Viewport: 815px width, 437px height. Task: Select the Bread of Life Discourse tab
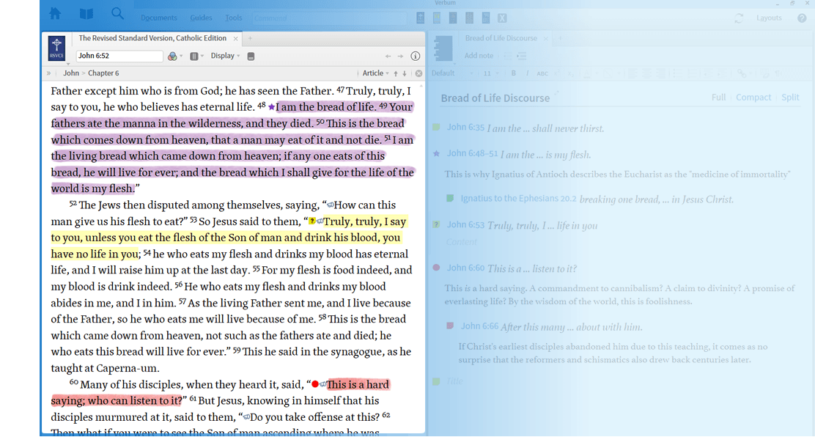click(x=501, y=38)
